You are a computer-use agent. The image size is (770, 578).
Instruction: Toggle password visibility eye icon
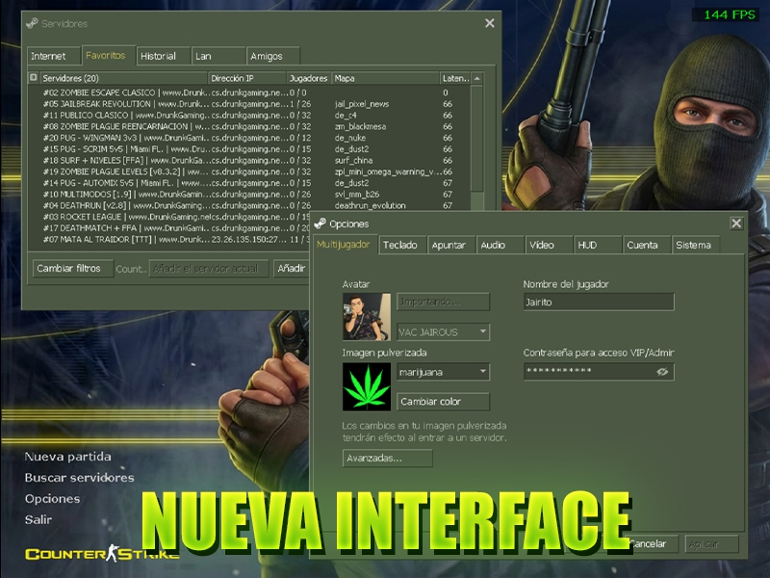[662, 372]
